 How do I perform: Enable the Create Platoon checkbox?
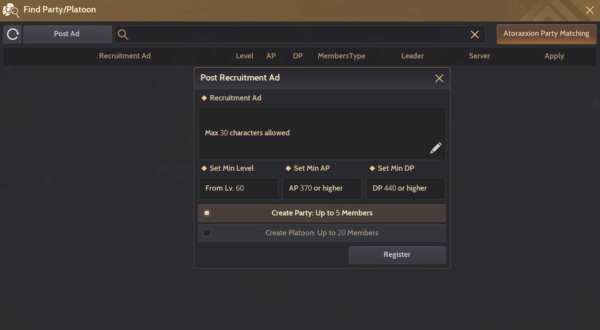(207, 233)
